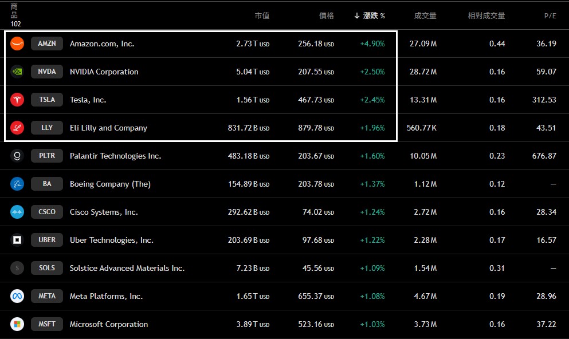Viewport: 569px width, 339px height.
Task: Open Solstice Advanced Materials Inc. link
Action: pyautogui.click(x=127, y=268)
